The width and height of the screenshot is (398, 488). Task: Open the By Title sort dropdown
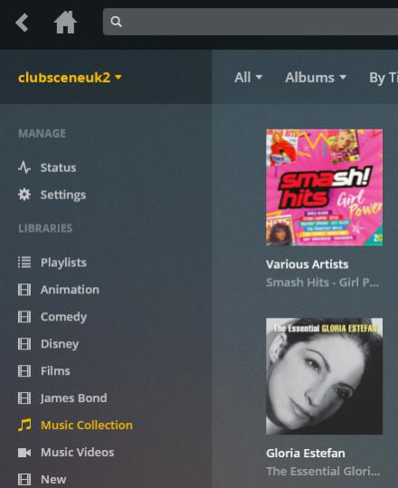click(x=384, y=78)
